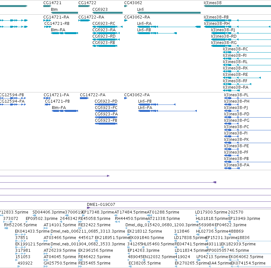Image resolution: width=271 pixels, height=268 pixels.
Task: Click the SD04406.3prime EST label
Action: click(49, 212)
